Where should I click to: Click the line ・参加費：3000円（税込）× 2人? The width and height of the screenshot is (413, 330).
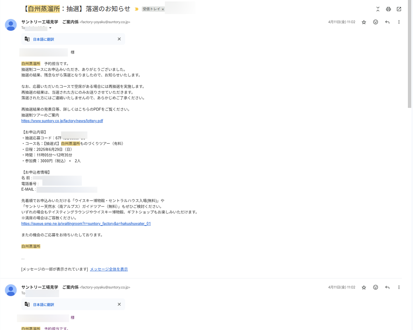point(51,161)
